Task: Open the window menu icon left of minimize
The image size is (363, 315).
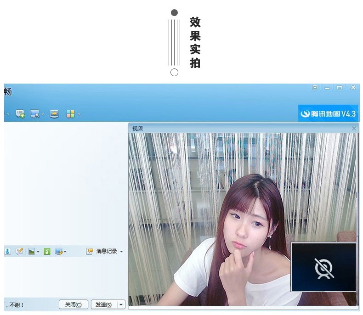Action: [x=315, y=87]
